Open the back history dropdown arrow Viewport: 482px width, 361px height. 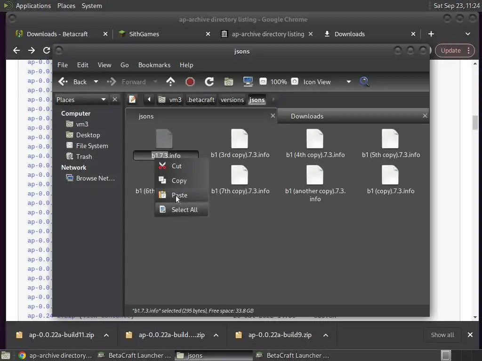(96, 82)
